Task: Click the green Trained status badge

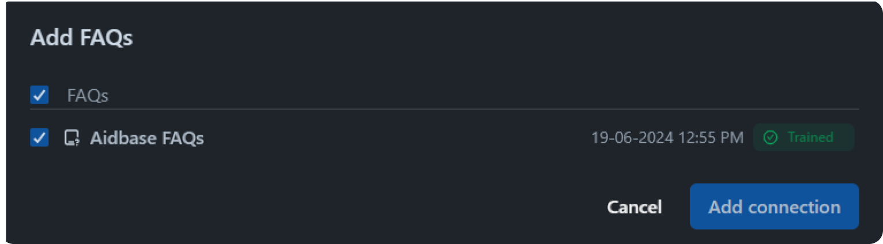Action: tap(803, 138)
